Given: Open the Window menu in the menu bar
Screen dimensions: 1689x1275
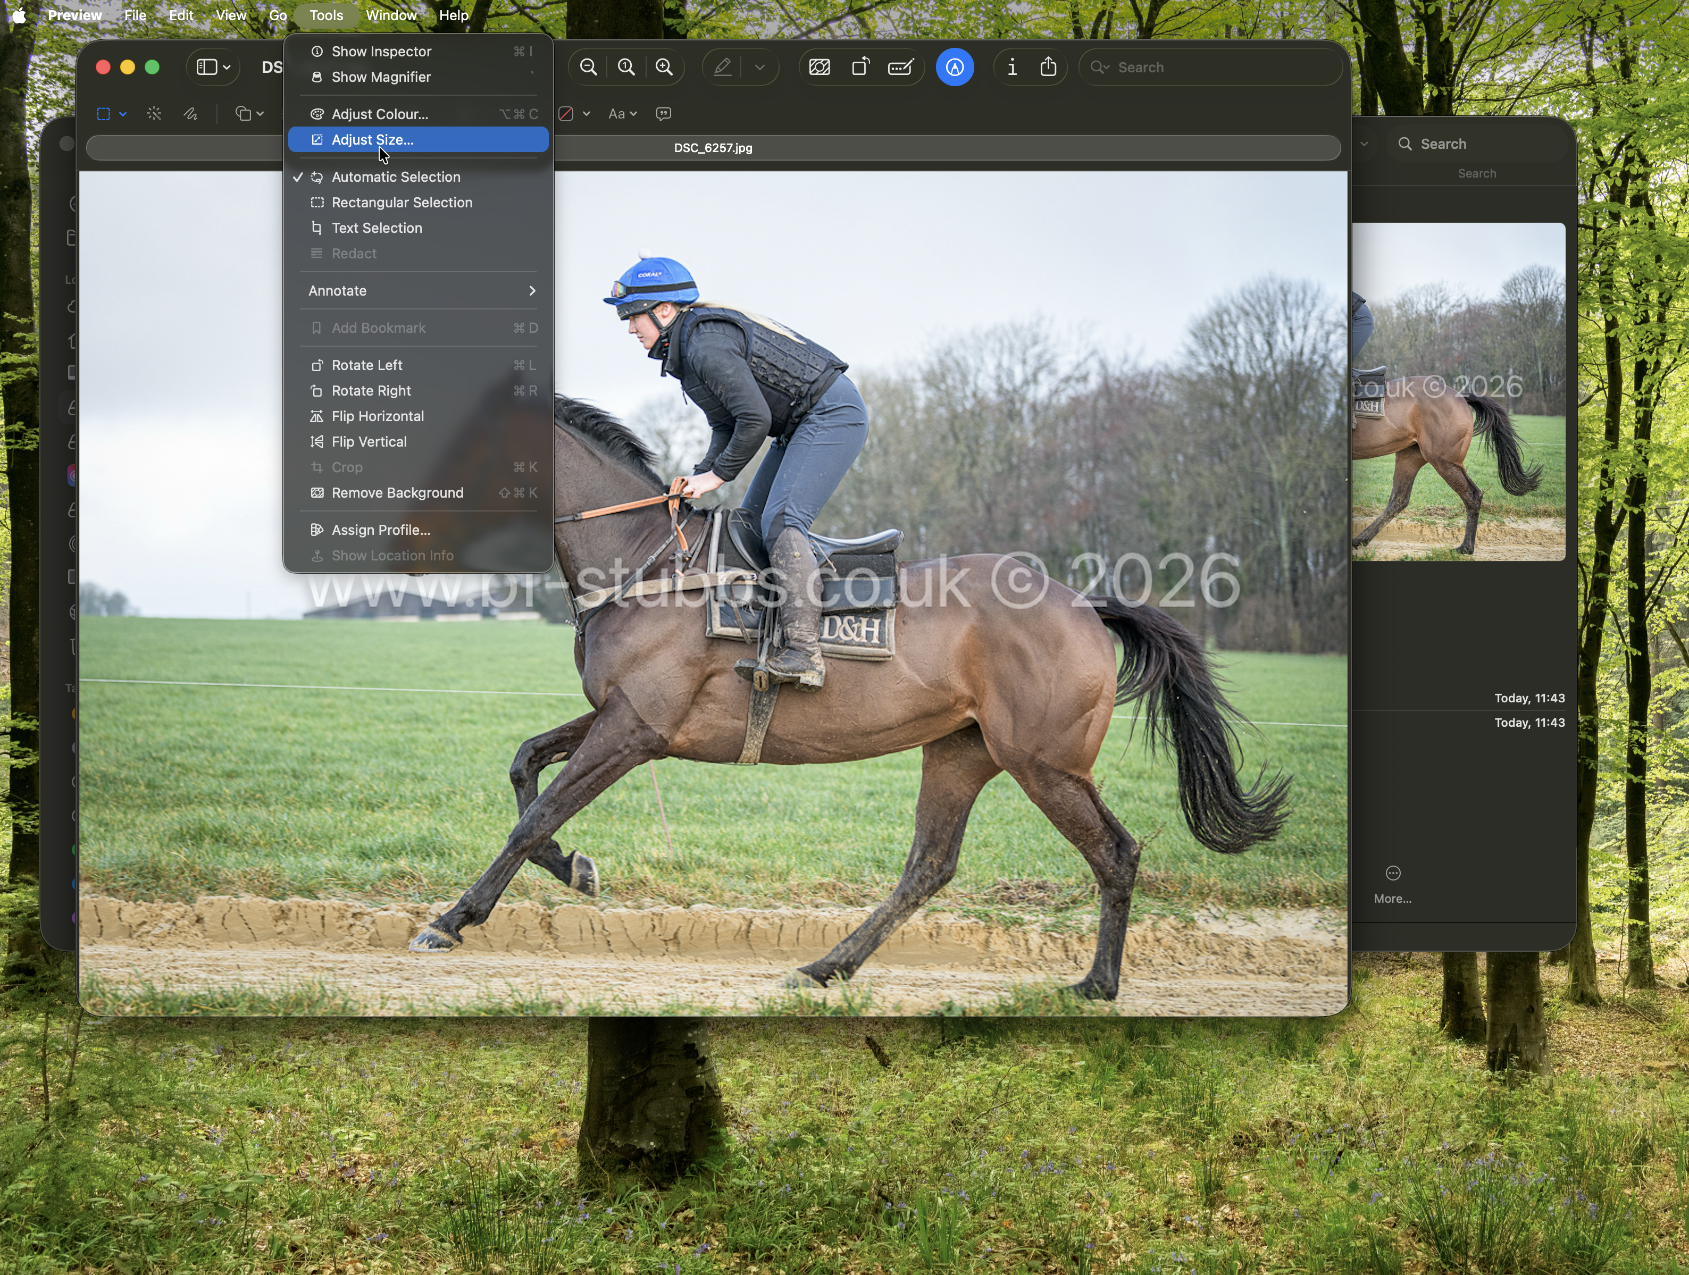Looking at the screenshot, I should click(x=391, y=14).
